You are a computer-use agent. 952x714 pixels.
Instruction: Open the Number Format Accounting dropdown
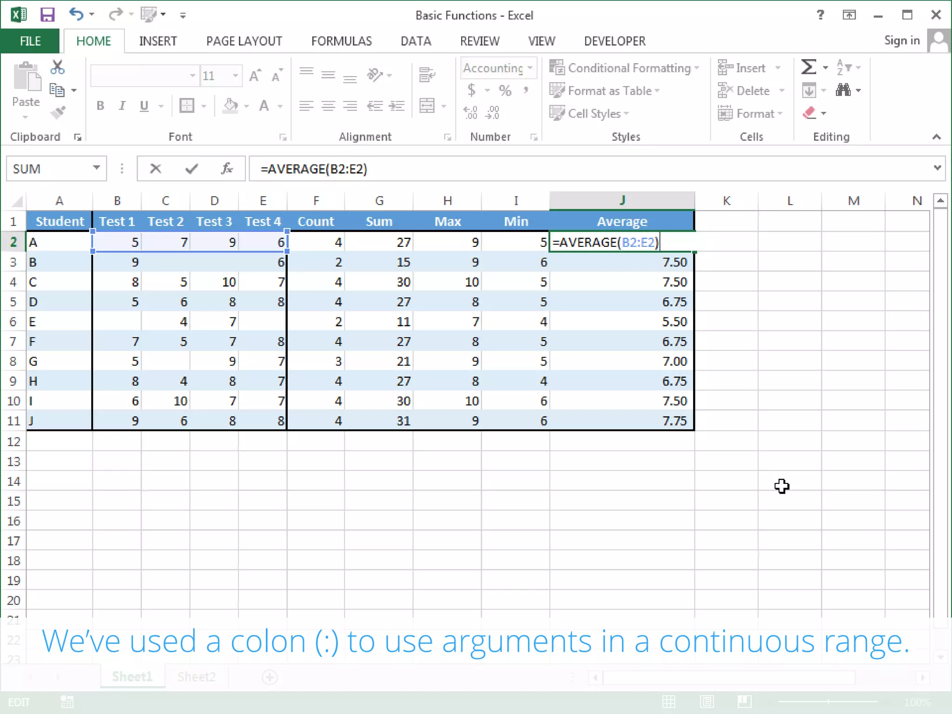click(x=529, y=68)
